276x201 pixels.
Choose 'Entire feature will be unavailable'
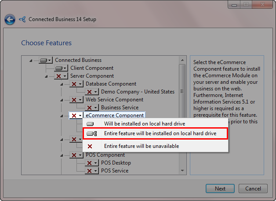[156, 146]
